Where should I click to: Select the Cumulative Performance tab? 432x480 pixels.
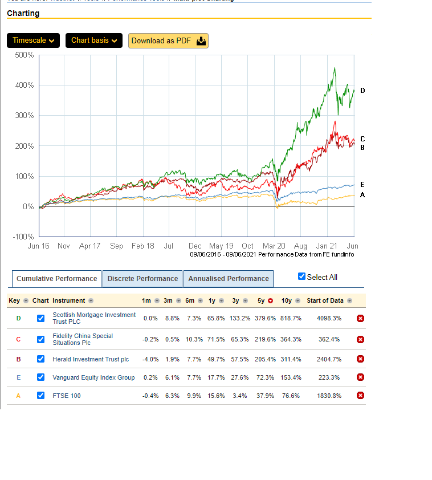(56, 279)
